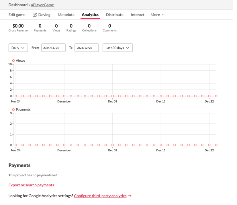
Task: Open the Metadata tab
Action: pos(66,15)
